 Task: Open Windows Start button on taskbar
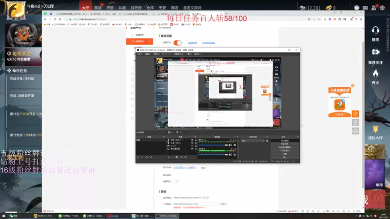[3, 216]
